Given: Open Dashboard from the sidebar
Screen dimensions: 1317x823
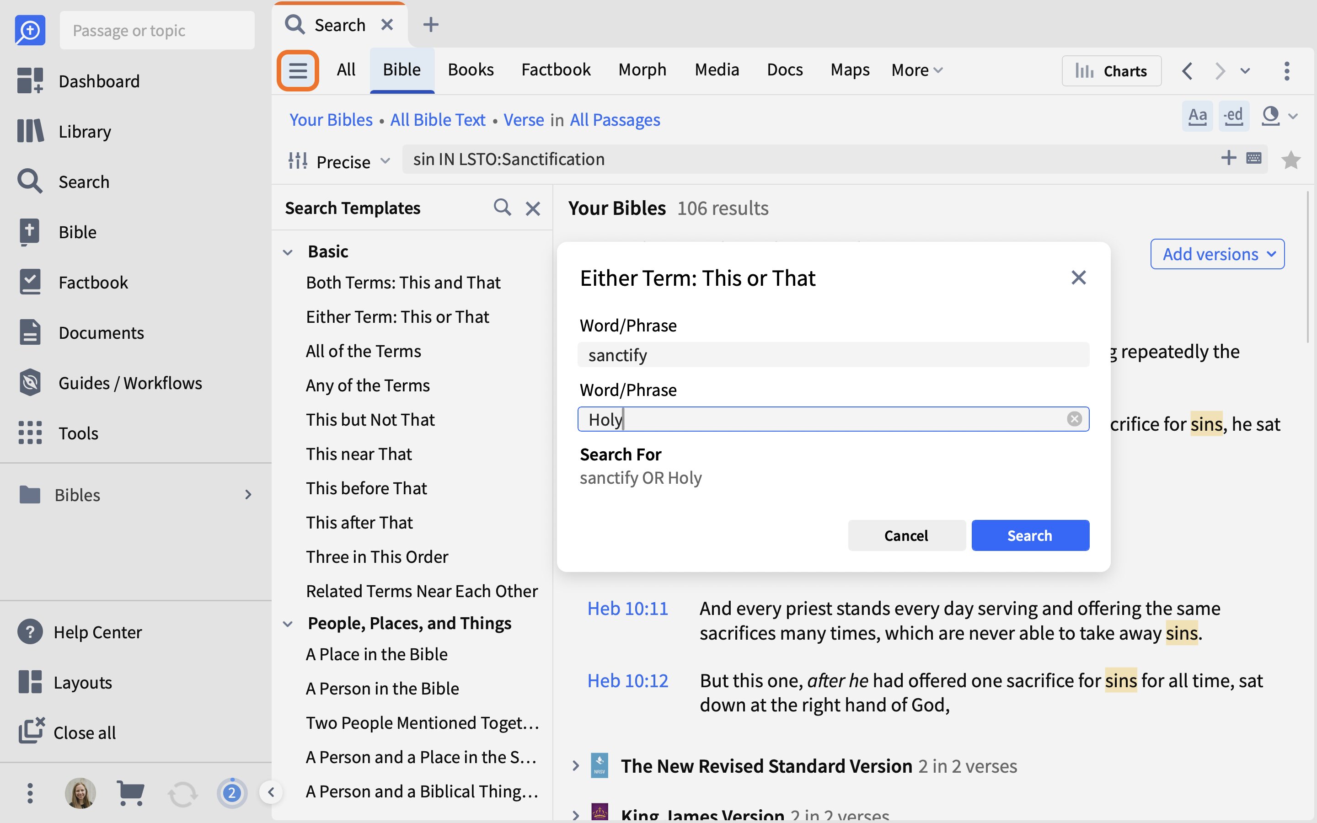Looking at the screenshot, I should (99, 81).
